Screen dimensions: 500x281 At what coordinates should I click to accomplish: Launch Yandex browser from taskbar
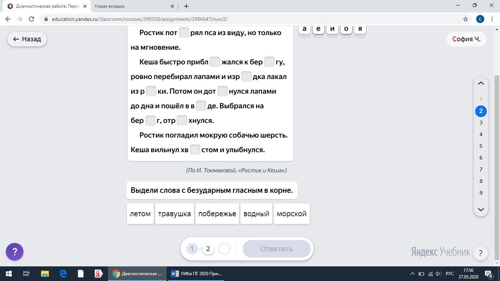tap(98, 274)
